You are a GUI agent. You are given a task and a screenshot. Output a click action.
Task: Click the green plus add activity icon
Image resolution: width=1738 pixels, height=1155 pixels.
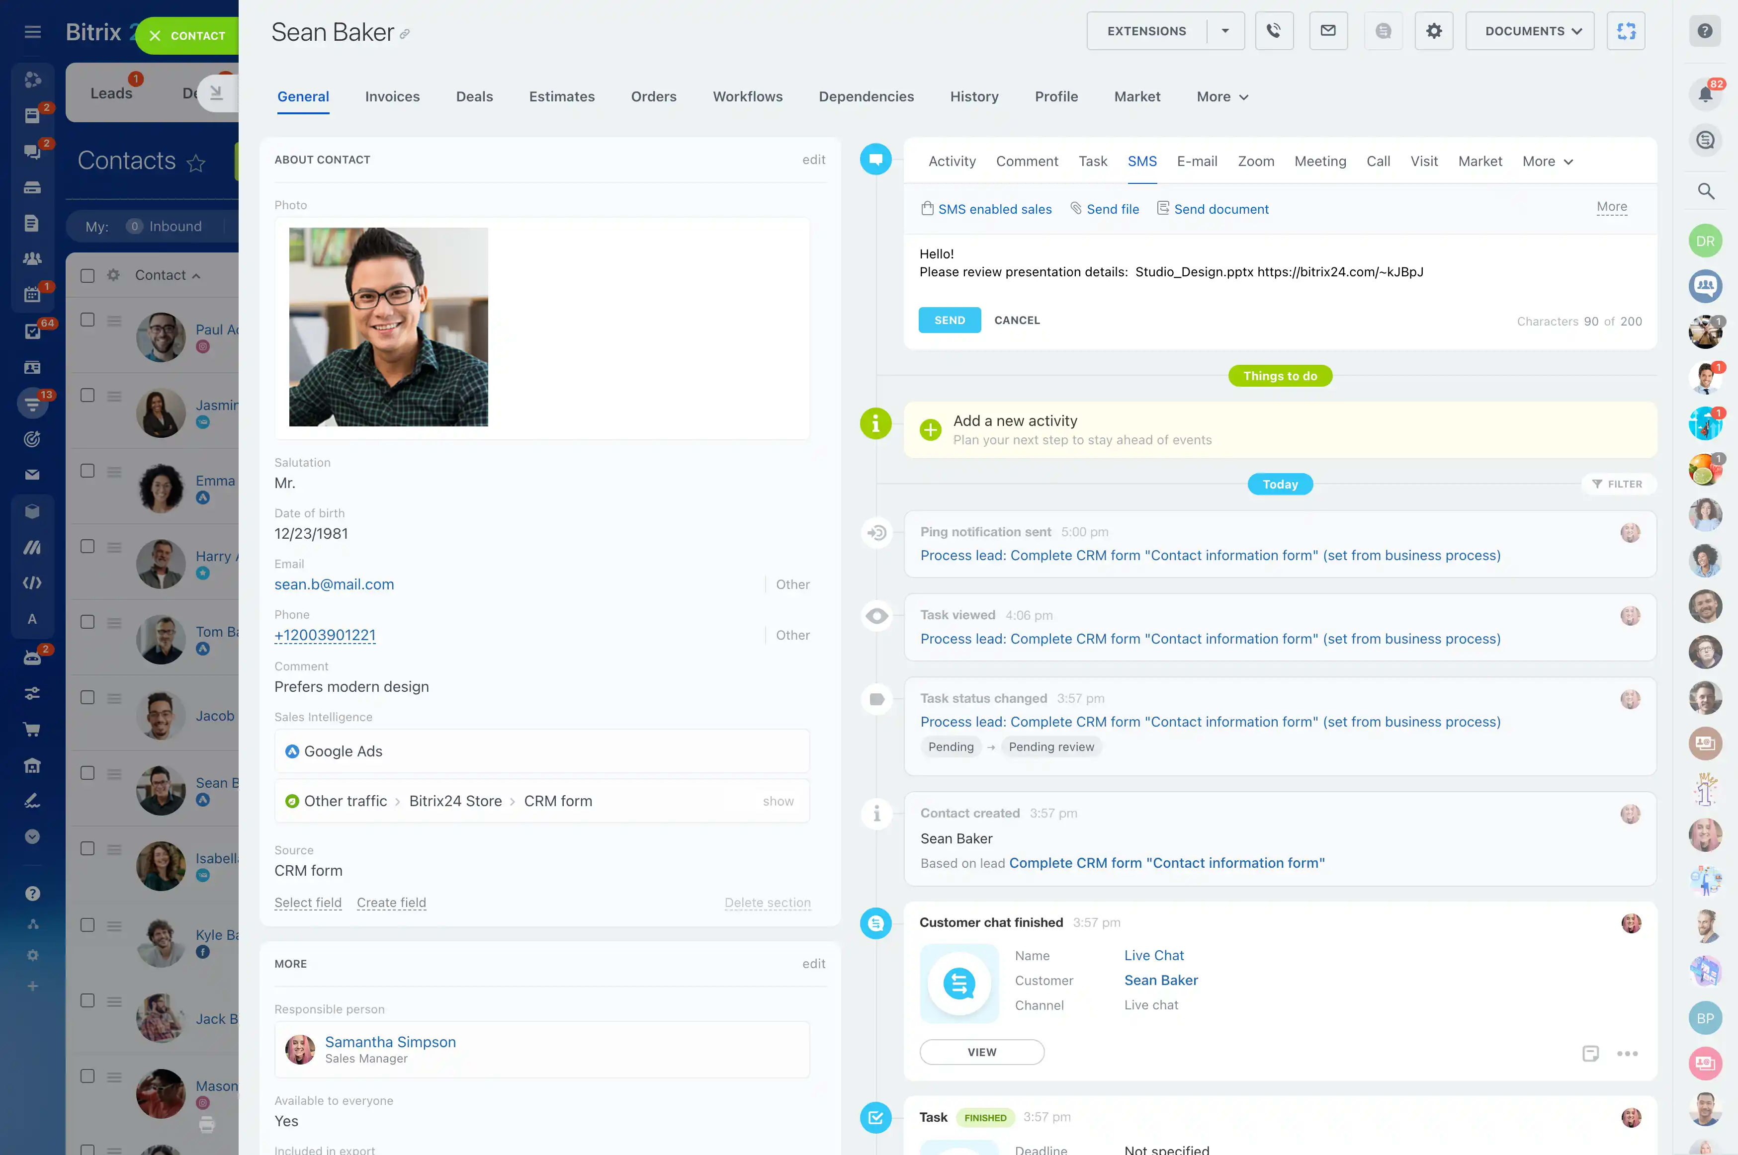pyautogui.click(x=931, y=429)
